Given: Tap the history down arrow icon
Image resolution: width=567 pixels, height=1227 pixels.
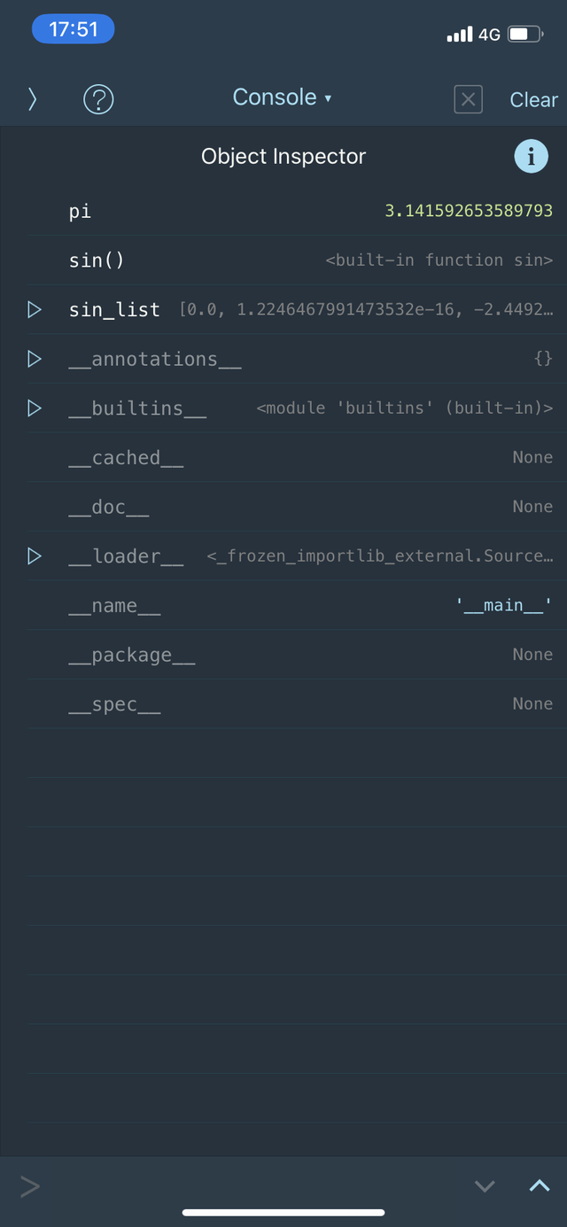Looking at the screenshot, I should click(484, 1186).
